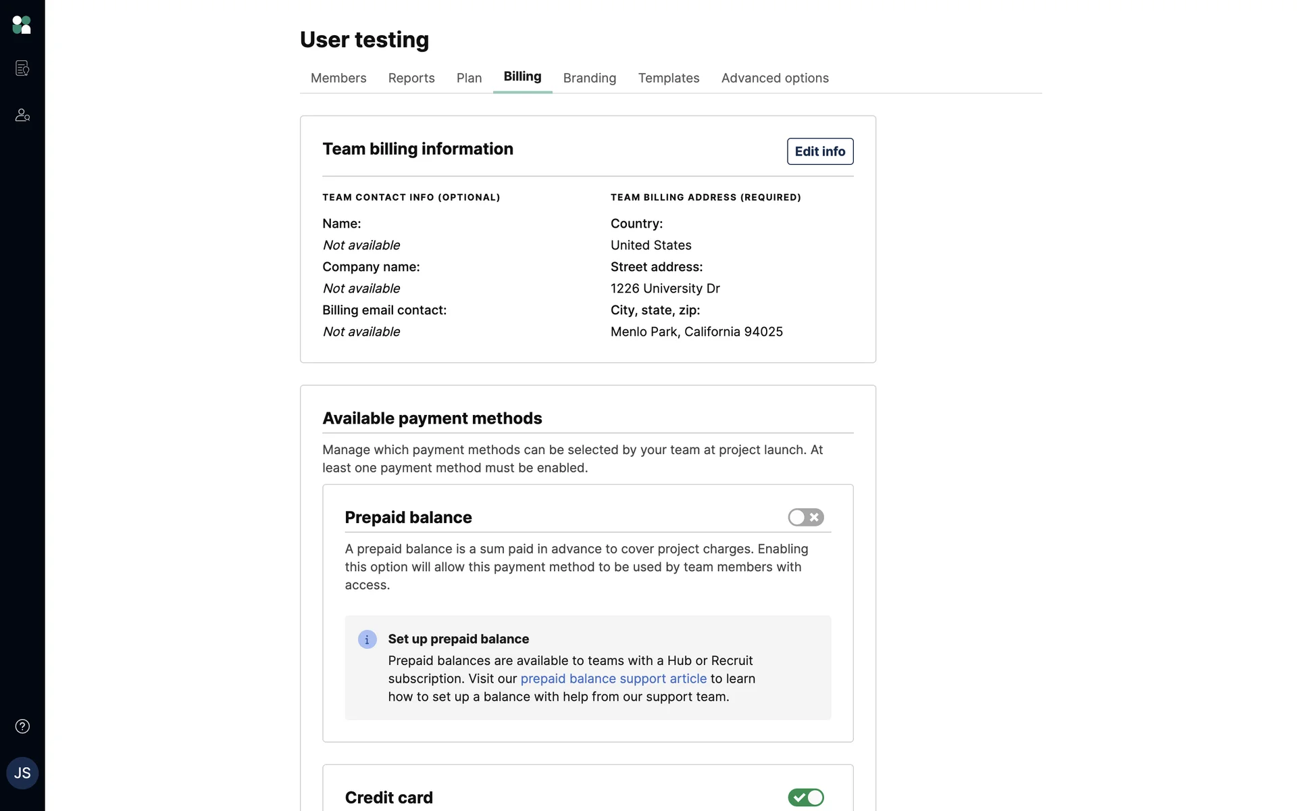Open the projects list sidebar icon
Image resolution: width=1297 pixels, height=811 pixels.
coord(22,68)
